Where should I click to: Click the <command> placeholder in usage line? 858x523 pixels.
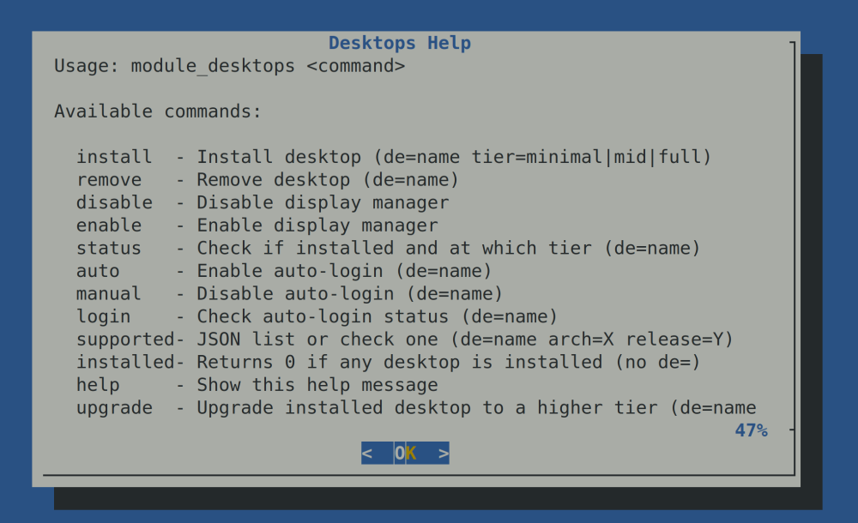point(355,66)
